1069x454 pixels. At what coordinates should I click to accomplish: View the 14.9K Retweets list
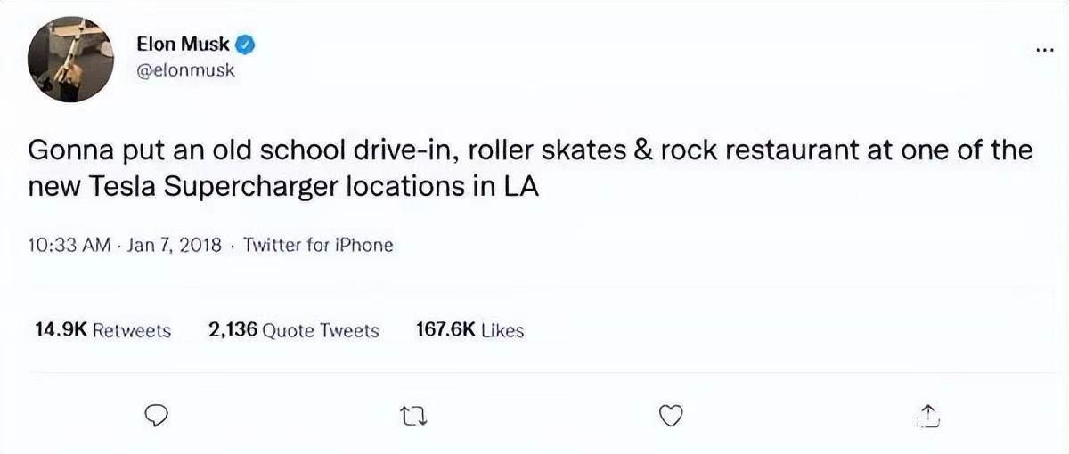pyautogui.click(x=102, y=330)
